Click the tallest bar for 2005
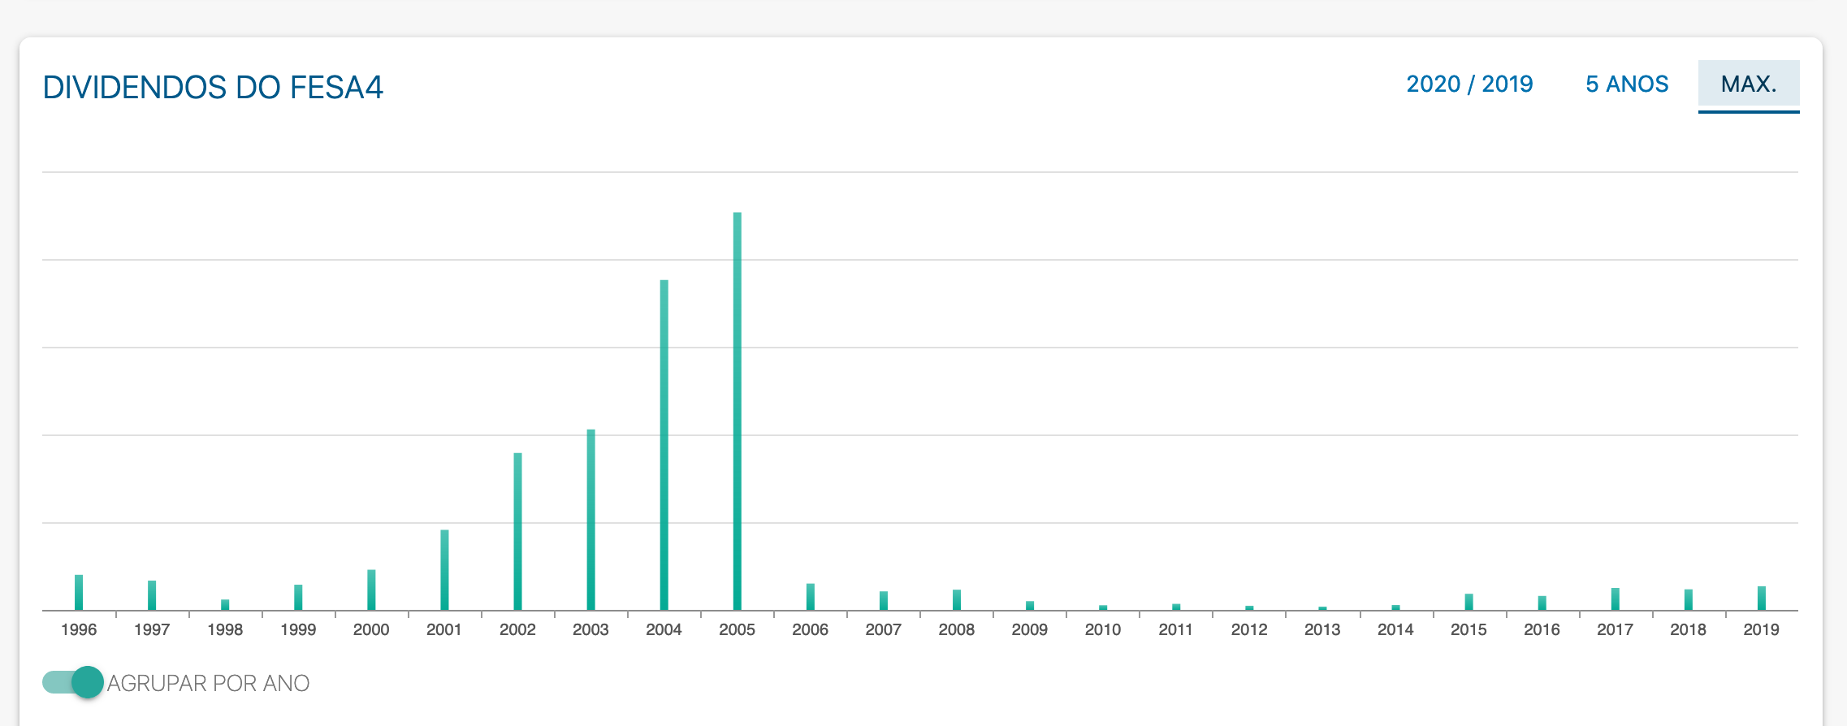The width and height of the screenshot is (1847, 726). click(x=738, y=411)
